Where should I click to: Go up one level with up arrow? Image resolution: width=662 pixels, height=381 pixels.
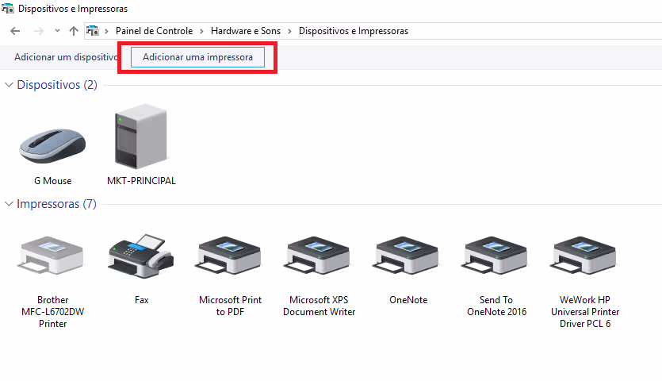click(74, 31)
